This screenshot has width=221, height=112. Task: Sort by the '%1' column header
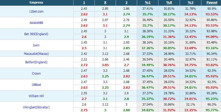pyautogui.click(x=148, y=3)
